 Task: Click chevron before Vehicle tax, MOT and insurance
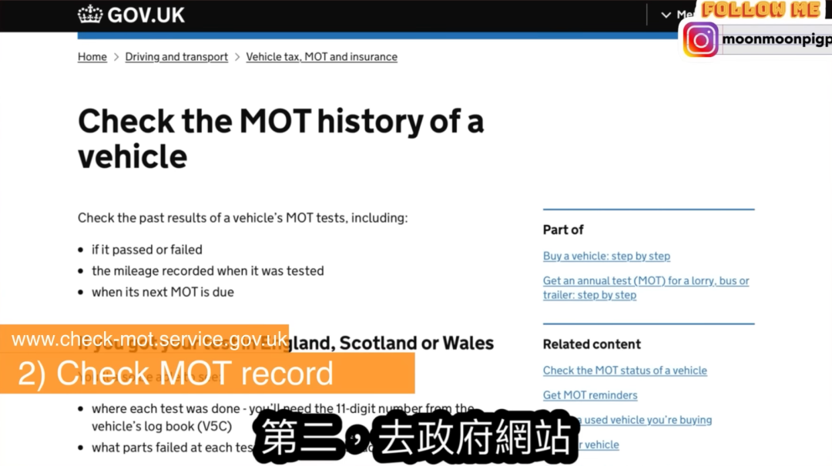pos(237,57)
